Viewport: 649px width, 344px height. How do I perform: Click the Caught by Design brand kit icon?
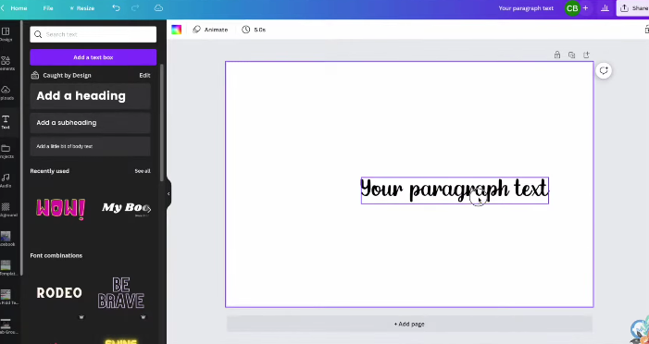coord(35,75)
